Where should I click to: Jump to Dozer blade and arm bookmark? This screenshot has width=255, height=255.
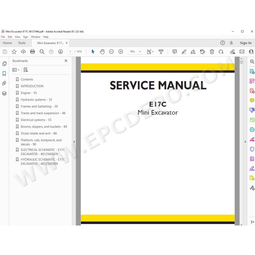[39, 133]
